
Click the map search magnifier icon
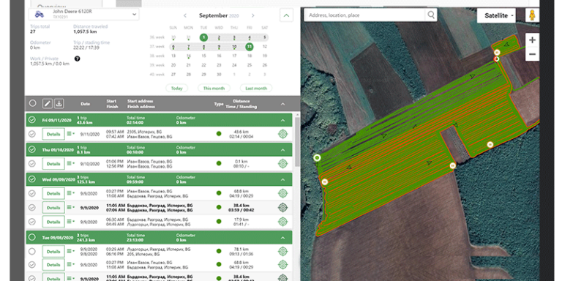(x=431, y=15)
